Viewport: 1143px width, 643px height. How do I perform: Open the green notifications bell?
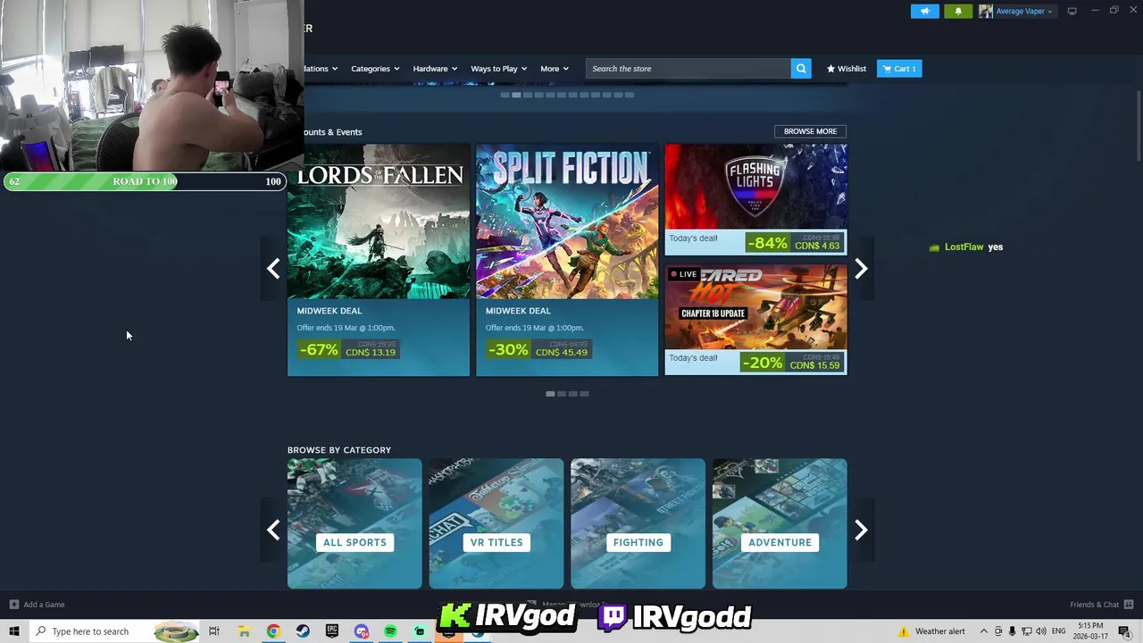(x=958, y=11)
